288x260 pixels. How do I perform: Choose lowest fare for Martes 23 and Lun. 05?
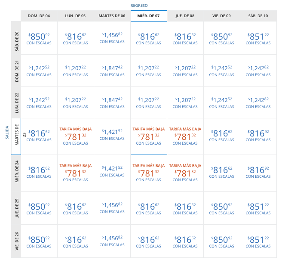pyautogui.click(x=75, y=136)
